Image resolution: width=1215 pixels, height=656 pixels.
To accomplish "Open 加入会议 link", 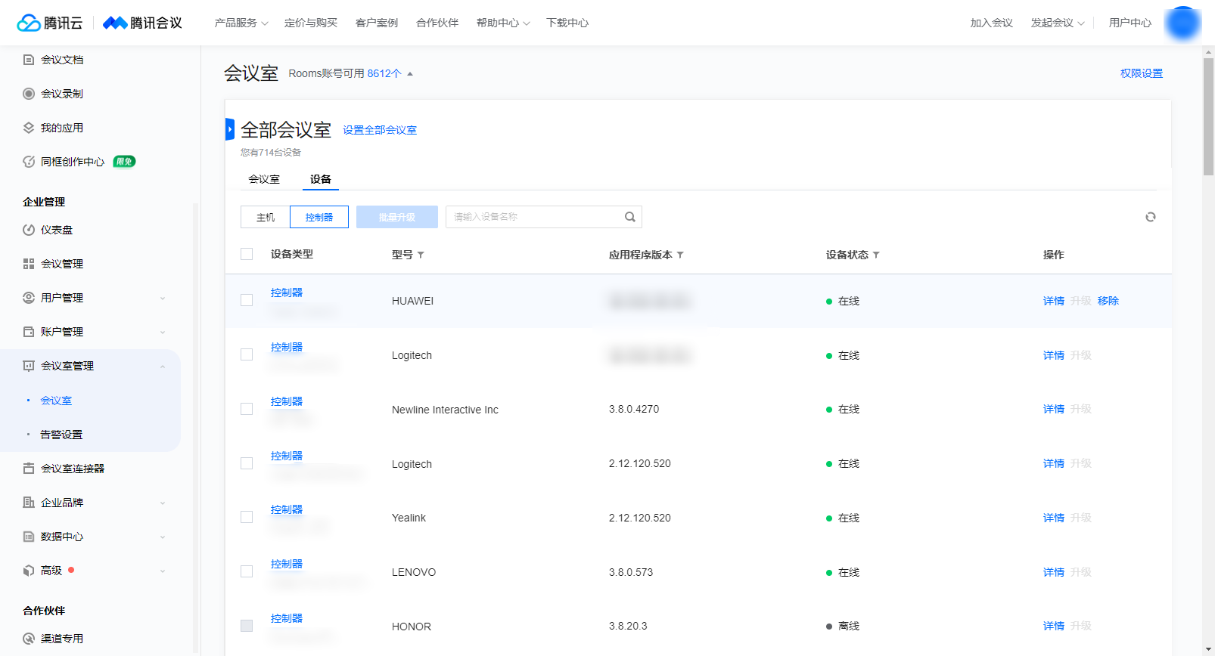I will pos(992,23).
